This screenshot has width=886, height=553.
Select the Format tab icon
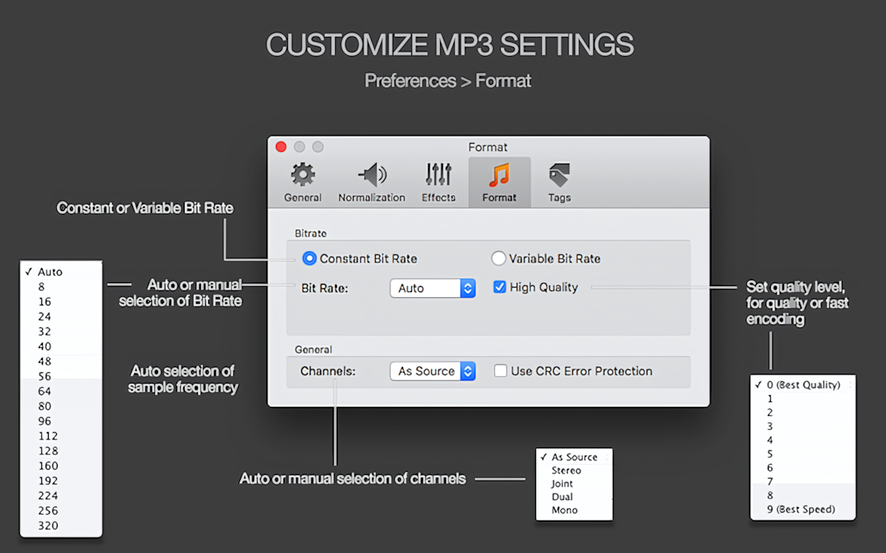click(x=499, y=178)
